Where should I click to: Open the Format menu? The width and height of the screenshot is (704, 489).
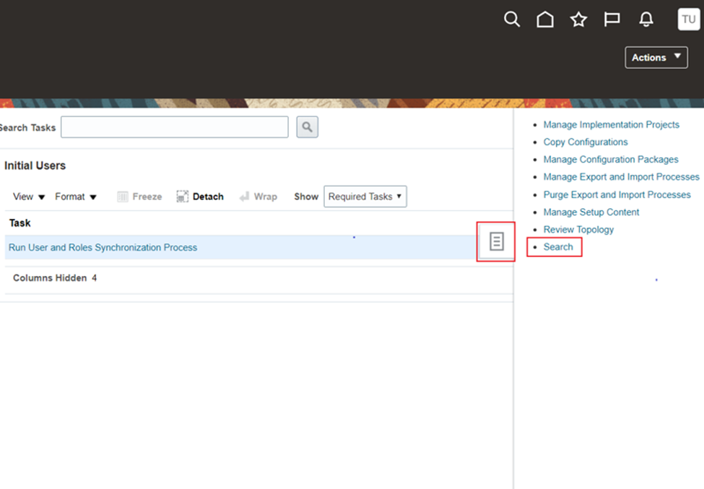click(x=76, y=196)
